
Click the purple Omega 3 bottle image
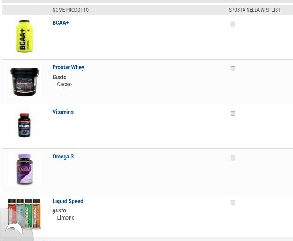tap(25, 170)
